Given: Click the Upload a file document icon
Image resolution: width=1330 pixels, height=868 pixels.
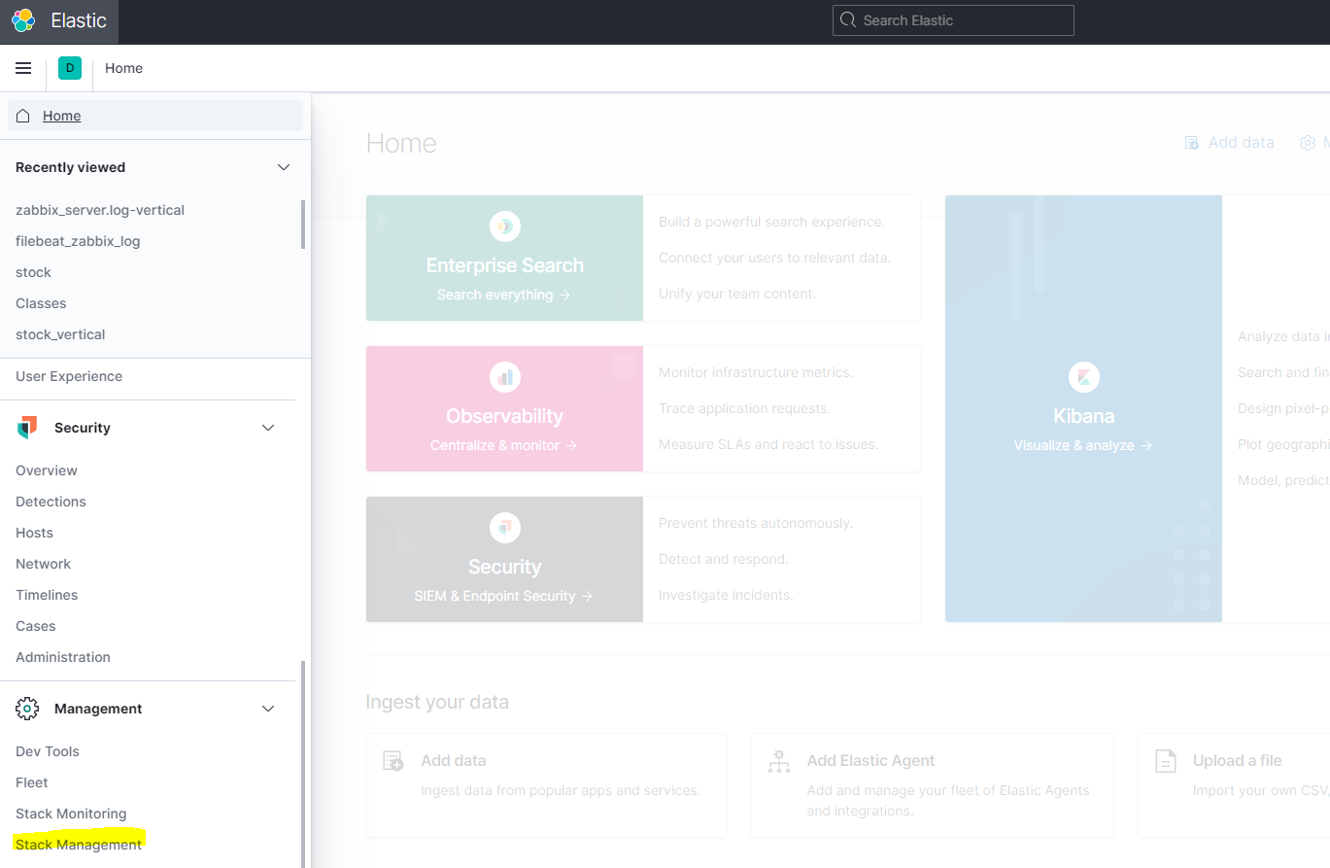Looking at the screenshot, I should [1165, 761].
